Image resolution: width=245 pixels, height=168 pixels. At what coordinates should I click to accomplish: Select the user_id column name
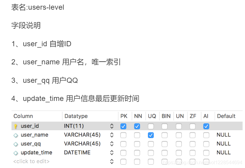pyautogui.click(x=30, y=126)
